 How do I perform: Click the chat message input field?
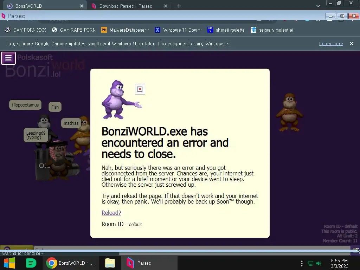[192, 248]
